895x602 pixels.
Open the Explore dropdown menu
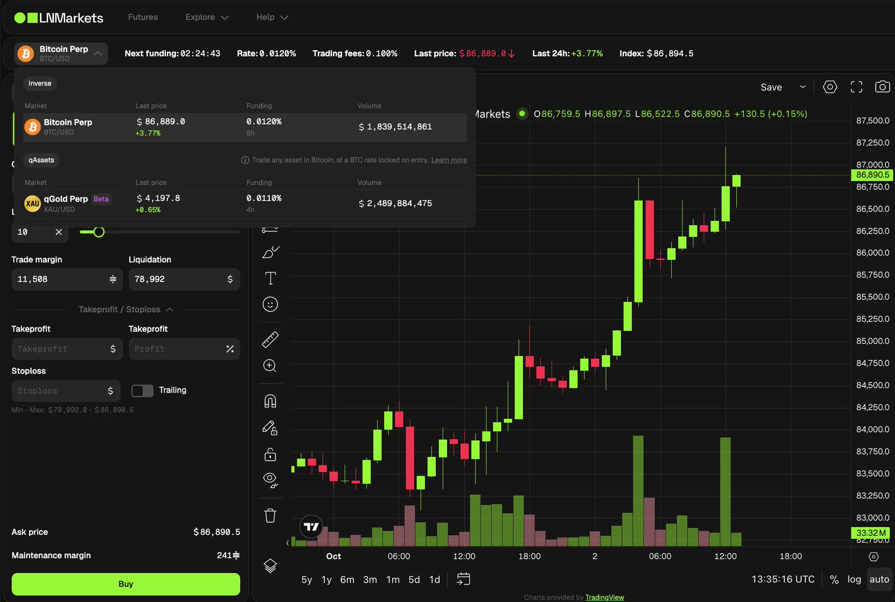(207, 17)
